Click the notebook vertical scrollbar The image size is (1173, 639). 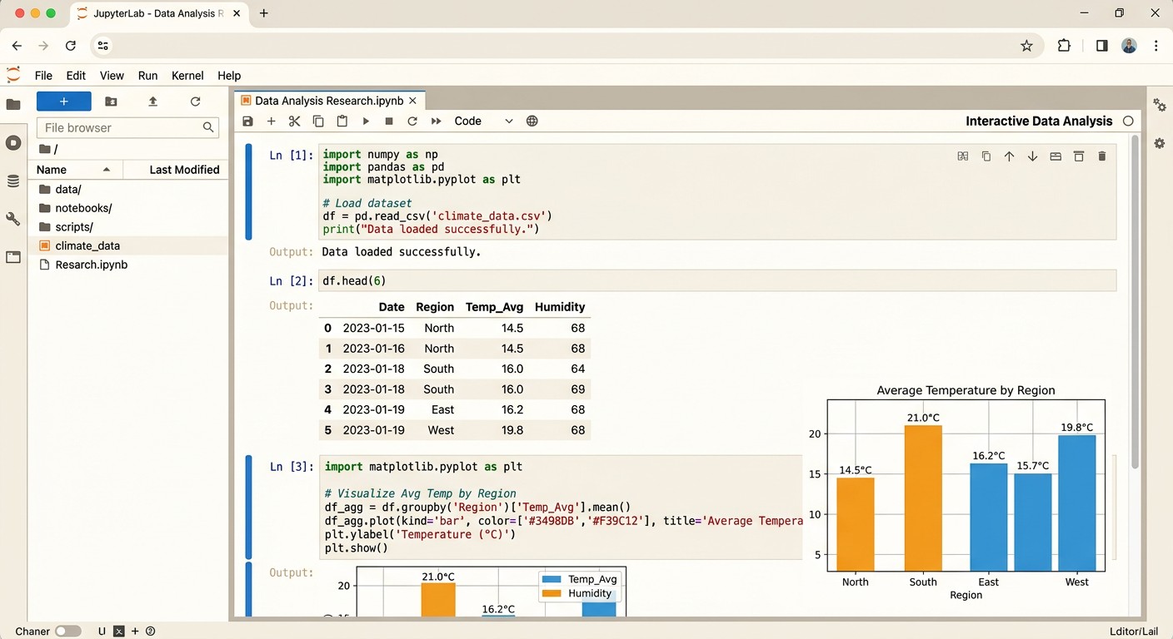pos(1134,300)
